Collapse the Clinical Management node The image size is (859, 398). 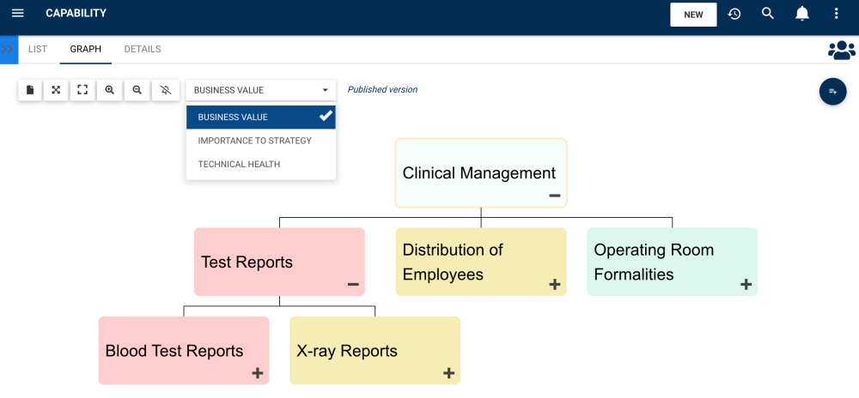555,196
